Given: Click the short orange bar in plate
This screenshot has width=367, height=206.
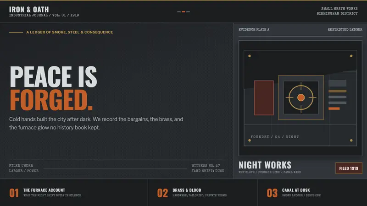Looking at the screenshot, I should click(334, 108).
